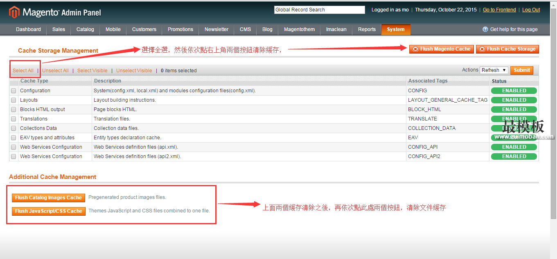Image resolution: width=557 pixels, height=259 pixels.
Task: Click the 'Pregenerated product images files.' text
Action: coord(127,197)
